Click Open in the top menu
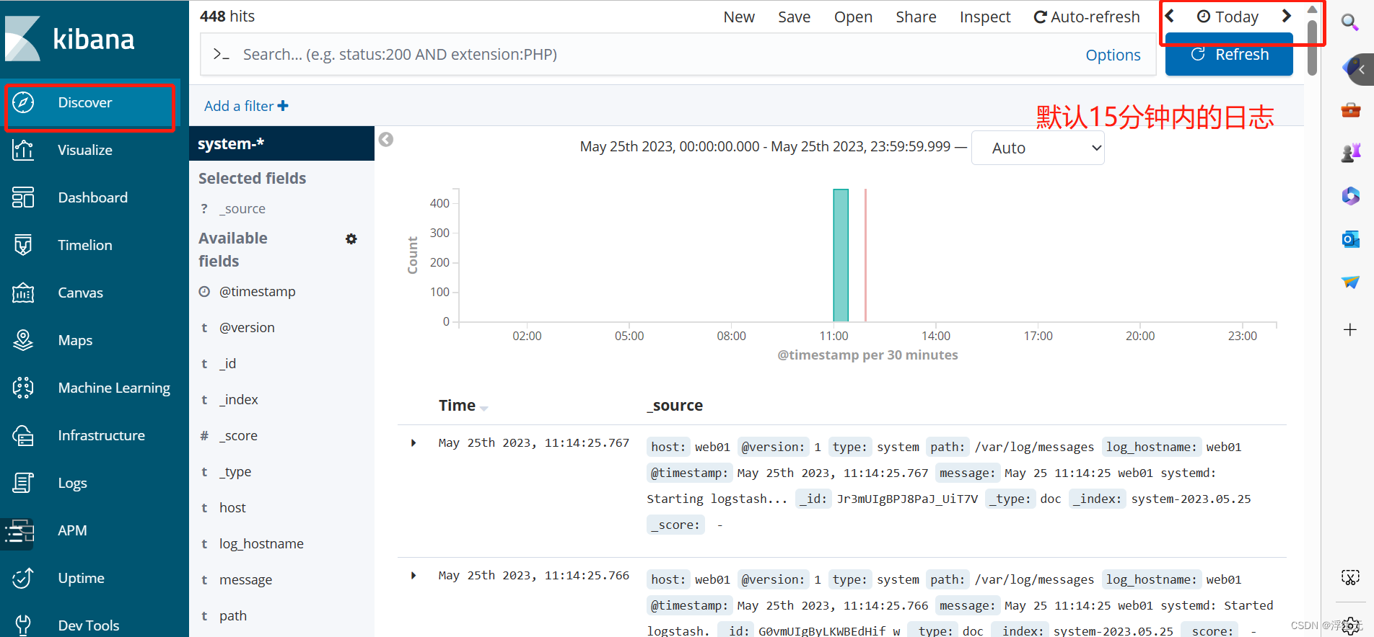This screenshot has width=1374, height=637. tap(853, 17)
